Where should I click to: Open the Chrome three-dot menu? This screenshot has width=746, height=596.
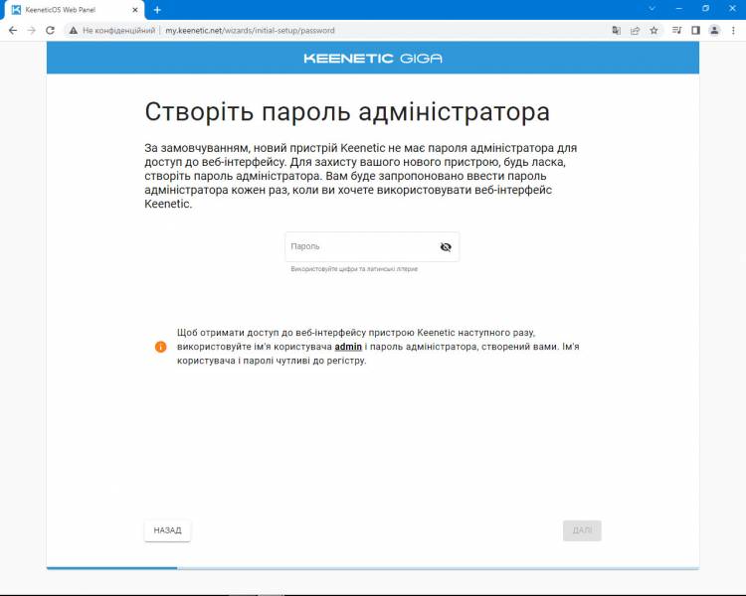tap(733, 31)
